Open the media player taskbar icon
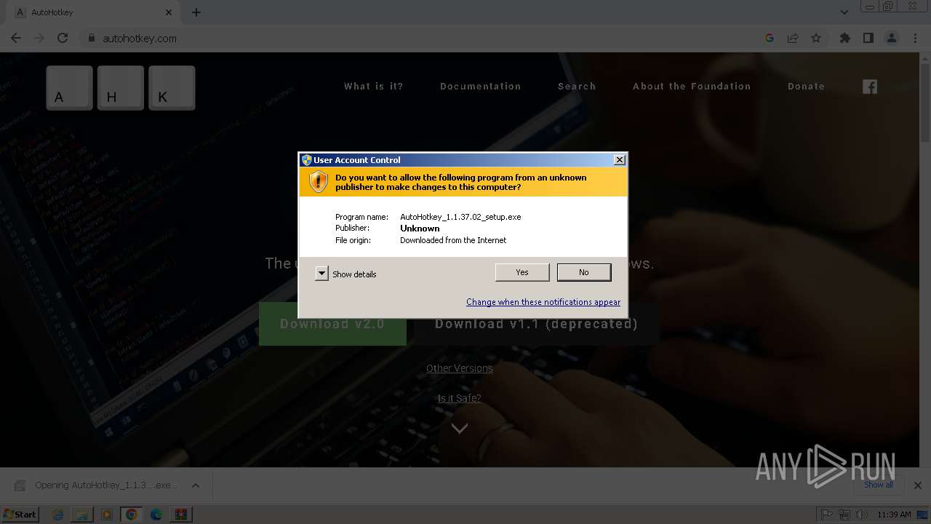 pos(107,515)
